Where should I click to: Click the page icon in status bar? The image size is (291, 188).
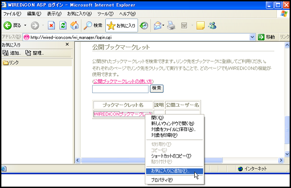4,168
